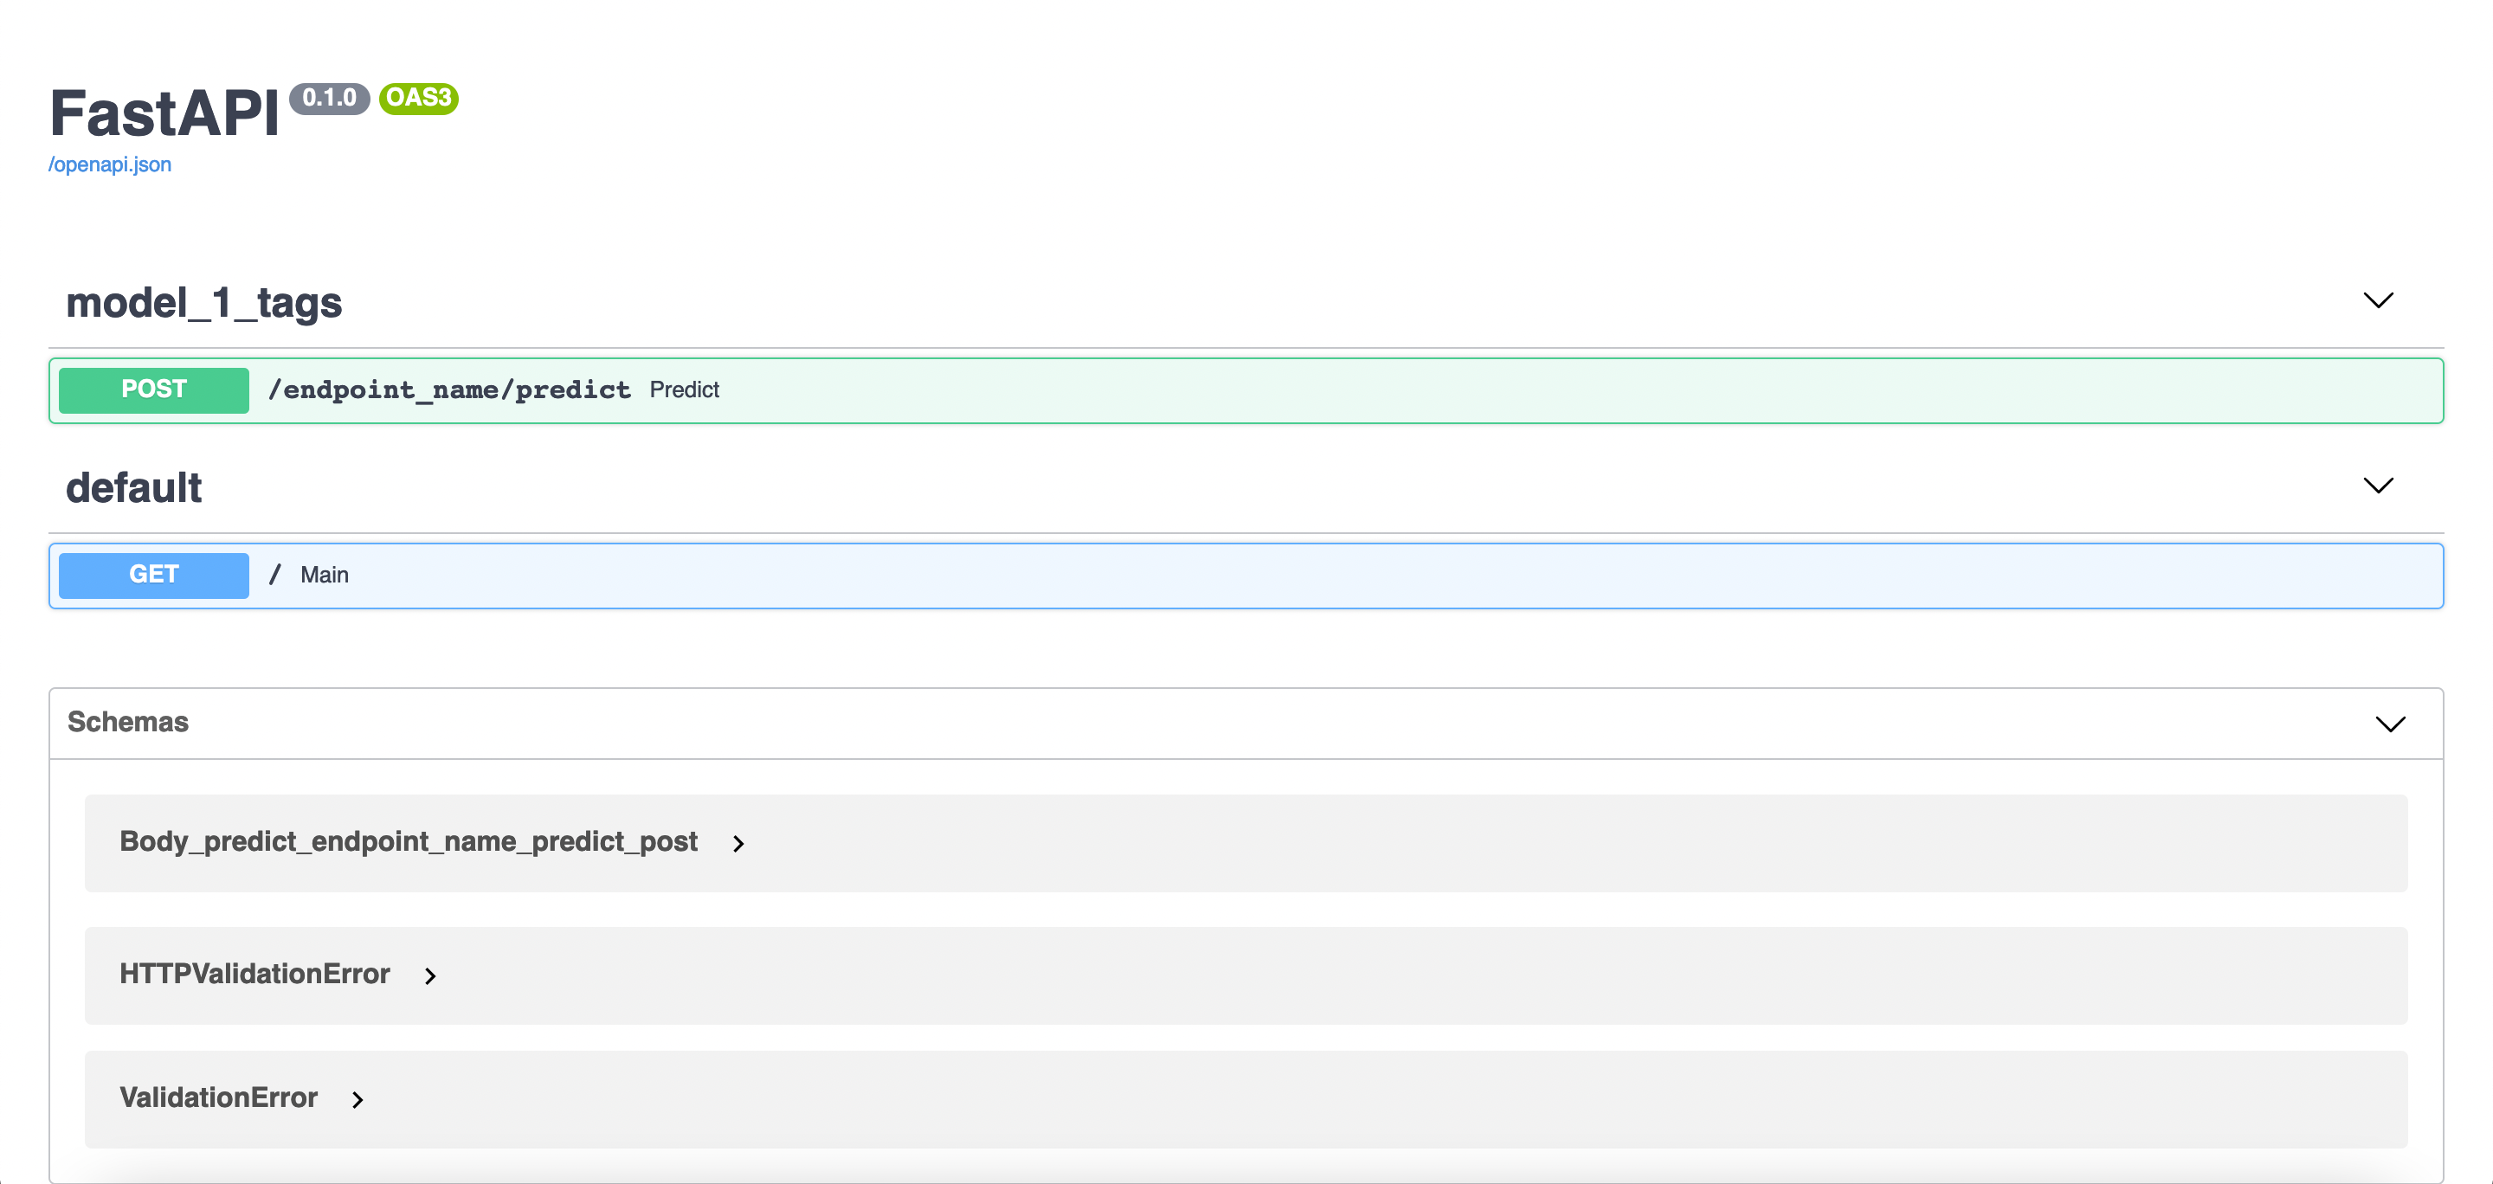Click the Schemas section title
Viewport: 2493px width, 1184px height.
click(128, 722)
